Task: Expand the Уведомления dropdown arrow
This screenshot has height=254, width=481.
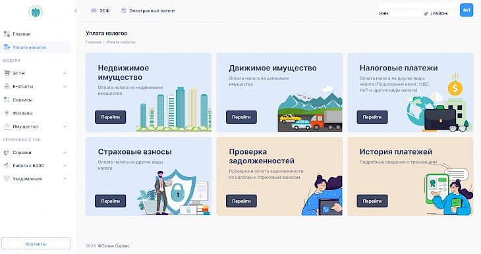Action: tap(65, 178)
